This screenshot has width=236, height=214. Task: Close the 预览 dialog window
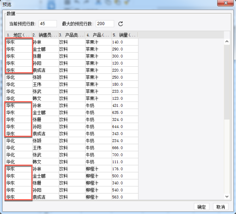click(x=225, y=3)
